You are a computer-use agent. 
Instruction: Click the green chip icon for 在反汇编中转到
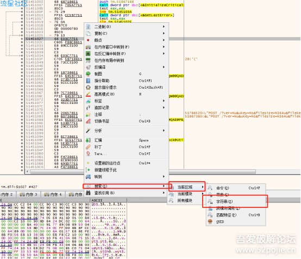tap(88, 54)
